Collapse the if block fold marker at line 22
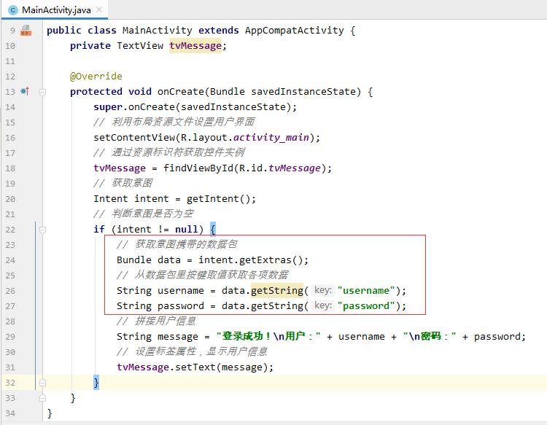This screenshot has width=547, height=425. click(42, 230)
